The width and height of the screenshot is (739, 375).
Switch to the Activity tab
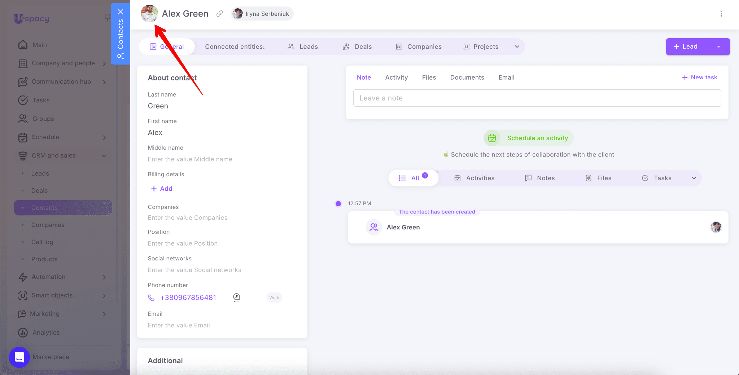[396, 78]
